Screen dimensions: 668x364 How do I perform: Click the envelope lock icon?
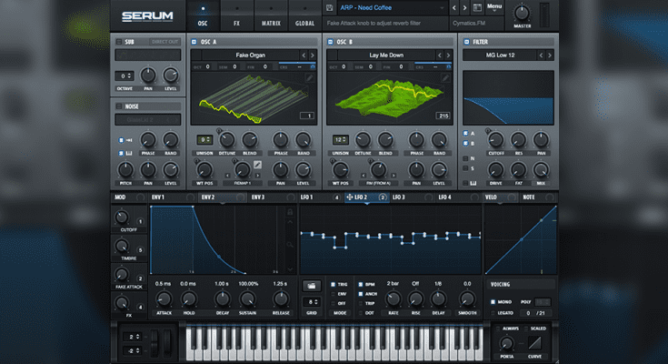(x=290, y=212)
